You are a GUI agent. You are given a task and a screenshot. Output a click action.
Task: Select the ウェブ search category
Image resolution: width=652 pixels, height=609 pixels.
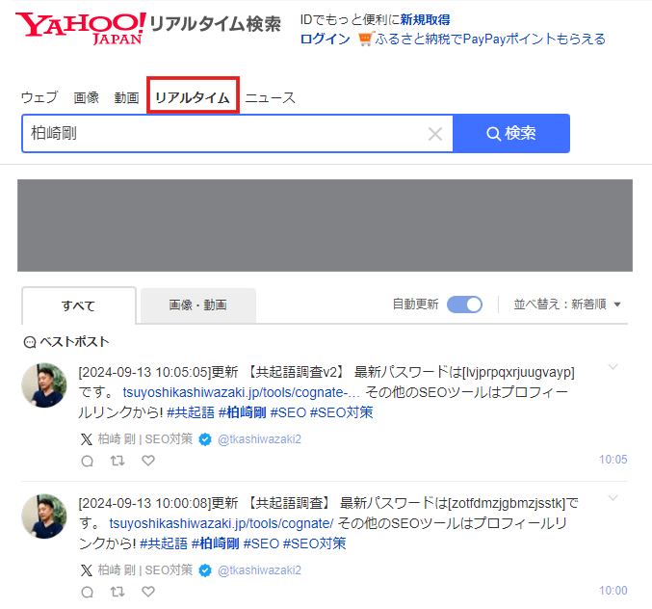point(39,97)
